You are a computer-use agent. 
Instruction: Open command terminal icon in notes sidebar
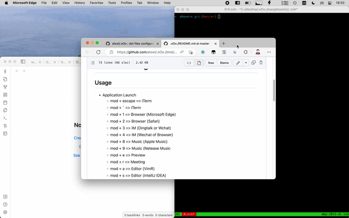pyautogui.click(x=5, y=118)
